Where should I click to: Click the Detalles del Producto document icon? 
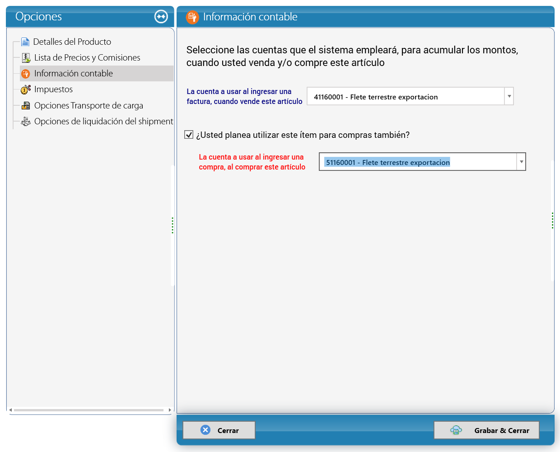click(x=25, y=42)
